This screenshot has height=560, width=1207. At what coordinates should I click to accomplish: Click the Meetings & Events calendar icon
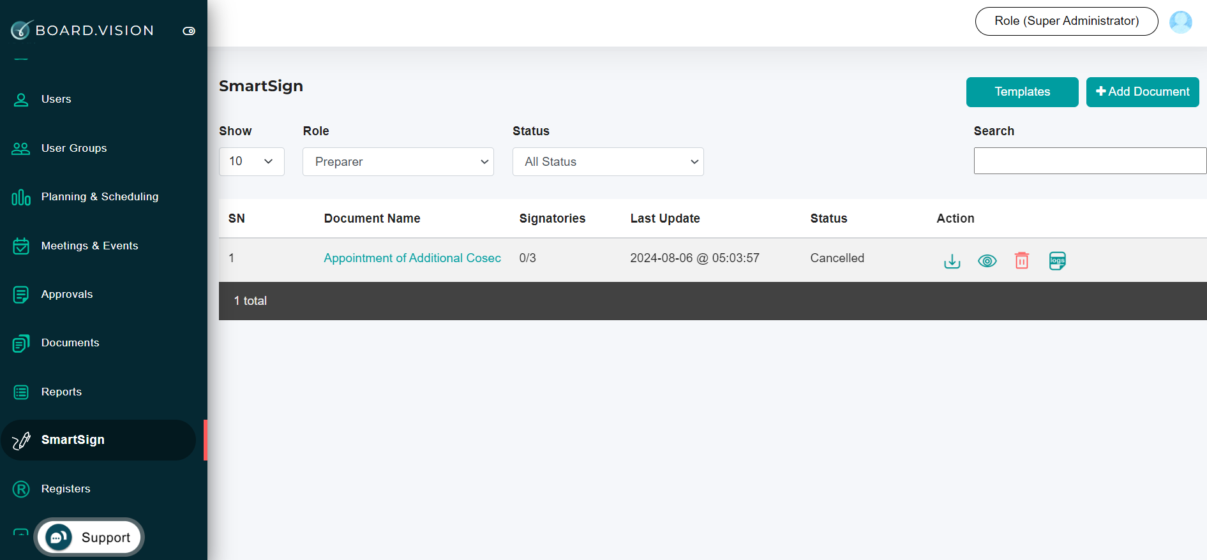click(x=21, y=246)
